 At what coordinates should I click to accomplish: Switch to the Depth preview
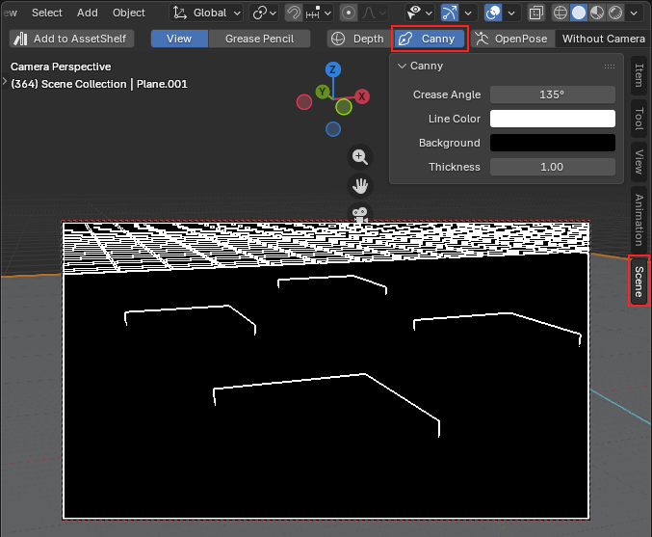(360, 39)
